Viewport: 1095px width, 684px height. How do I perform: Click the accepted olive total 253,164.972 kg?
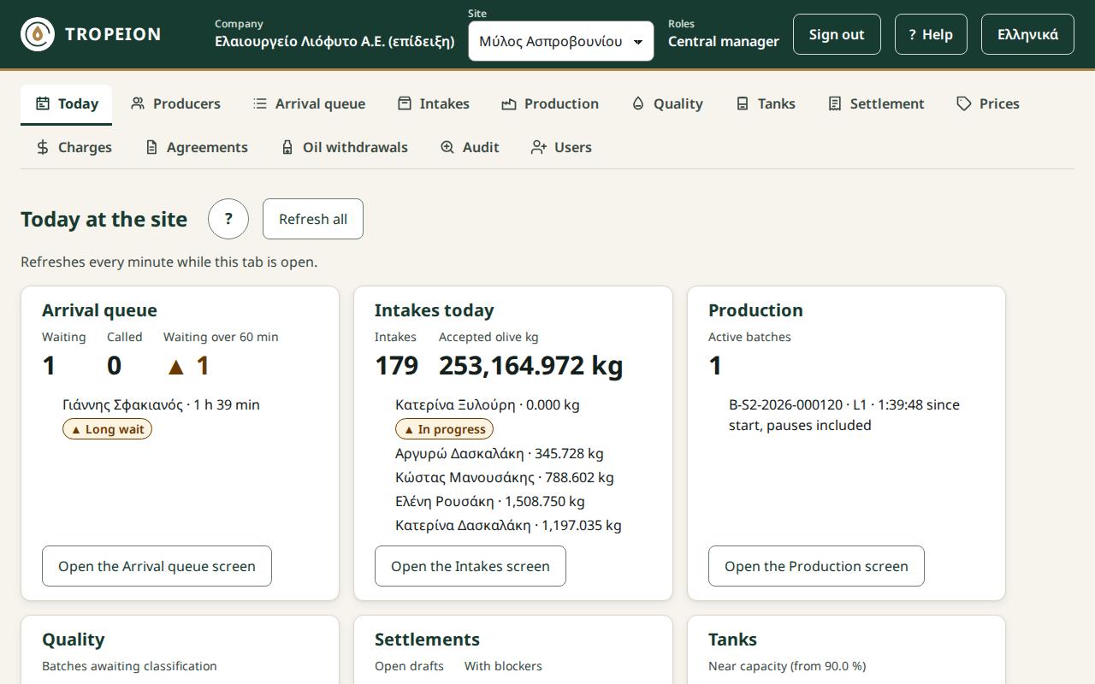coord(531,366)
